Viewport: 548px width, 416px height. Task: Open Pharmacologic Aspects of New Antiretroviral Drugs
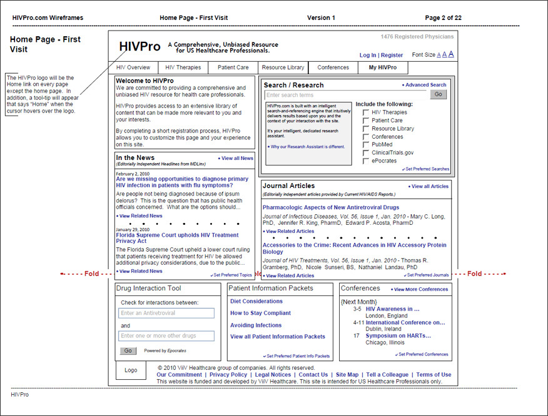pos(331,207)
